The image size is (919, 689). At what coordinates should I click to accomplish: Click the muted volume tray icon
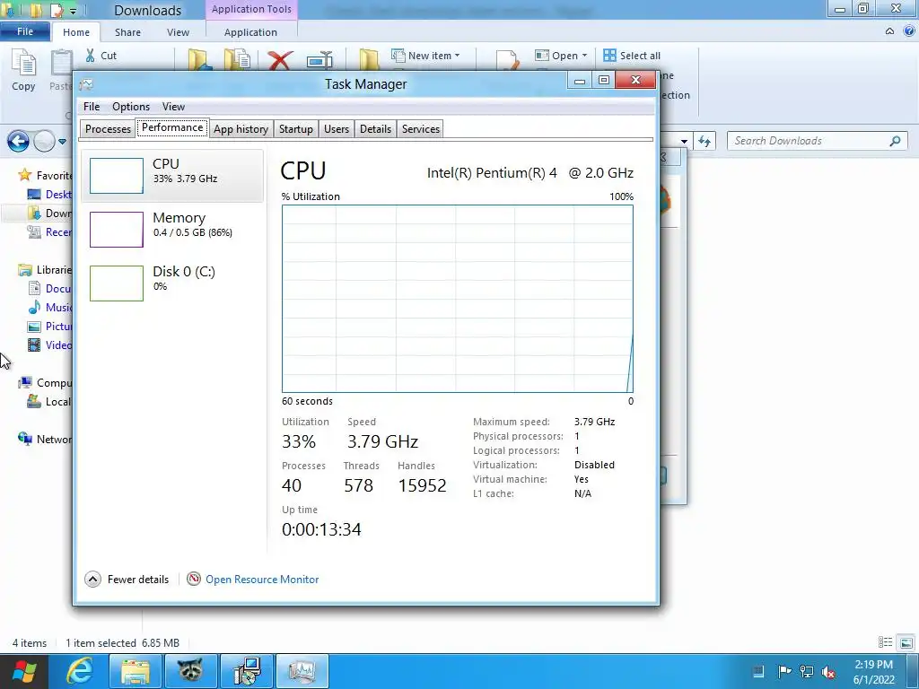click(x=828, y=672)
